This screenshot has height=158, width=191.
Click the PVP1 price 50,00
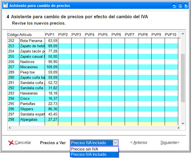[52, 56]
